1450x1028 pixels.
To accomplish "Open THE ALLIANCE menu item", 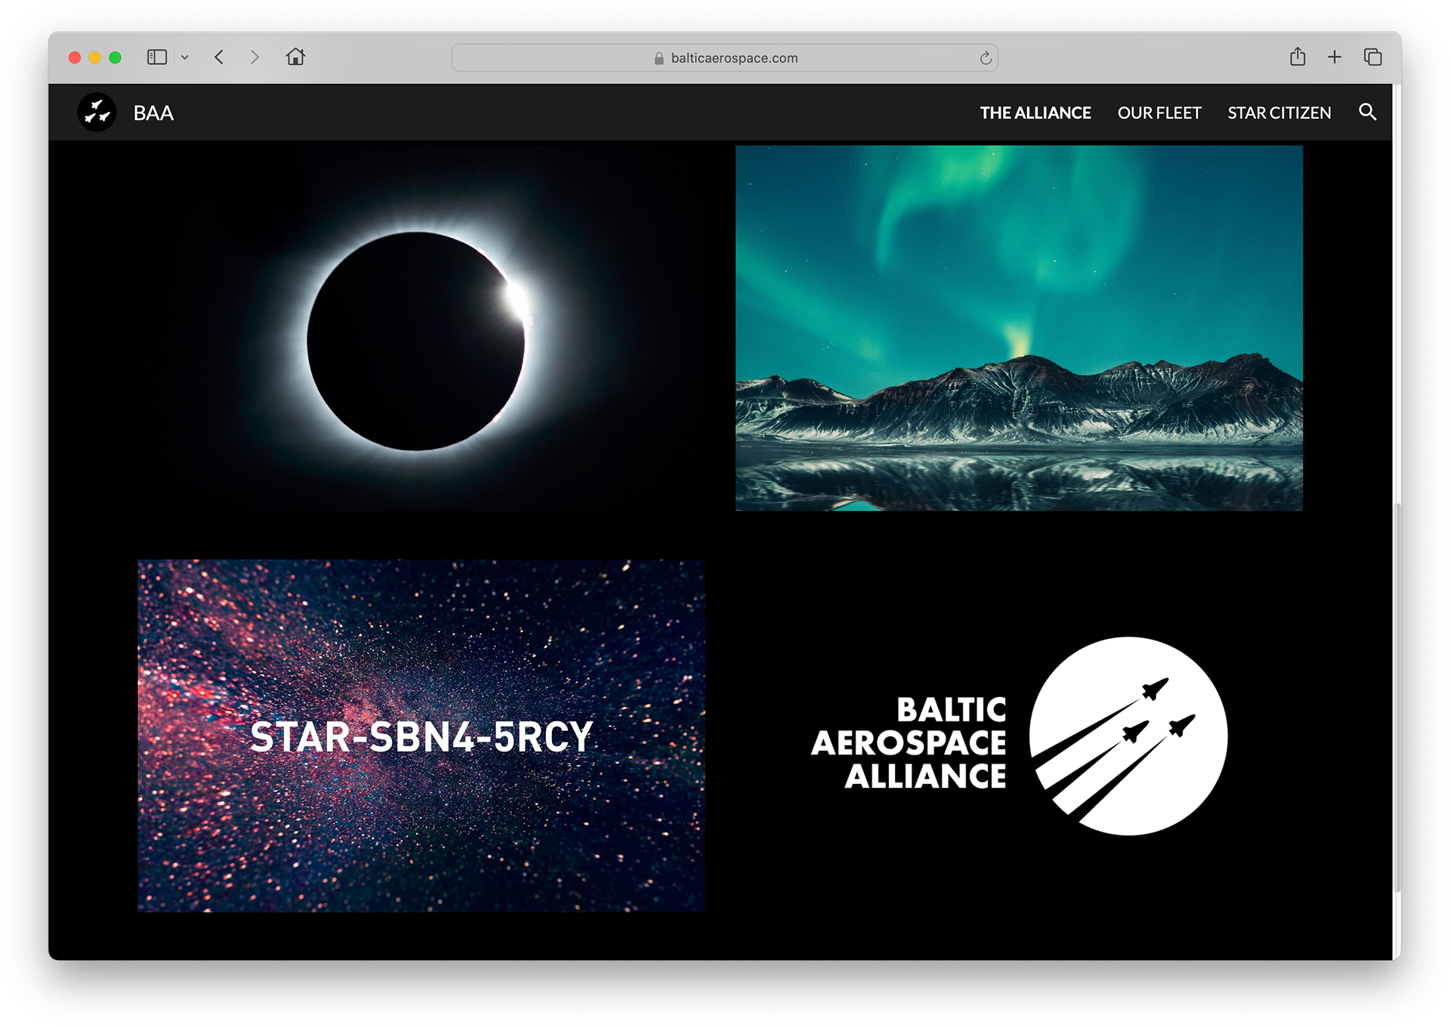I will [1035, 113].
